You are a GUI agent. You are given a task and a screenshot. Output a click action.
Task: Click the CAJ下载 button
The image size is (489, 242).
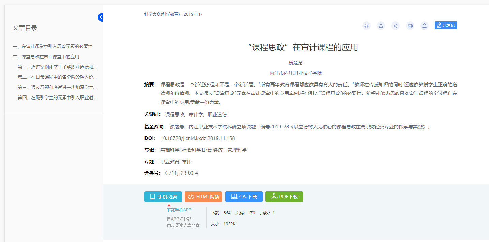coord(244,197)
